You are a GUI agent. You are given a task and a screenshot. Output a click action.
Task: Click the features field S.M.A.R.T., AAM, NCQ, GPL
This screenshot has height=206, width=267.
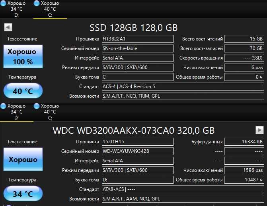(x=183, y=199)
